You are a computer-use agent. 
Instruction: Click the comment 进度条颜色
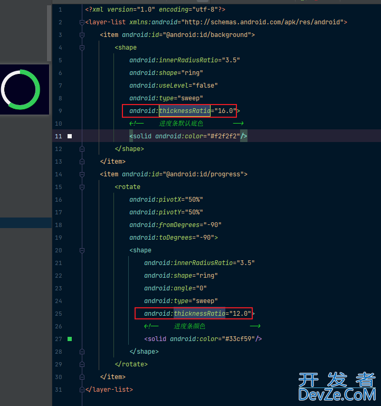pos(189,326)
